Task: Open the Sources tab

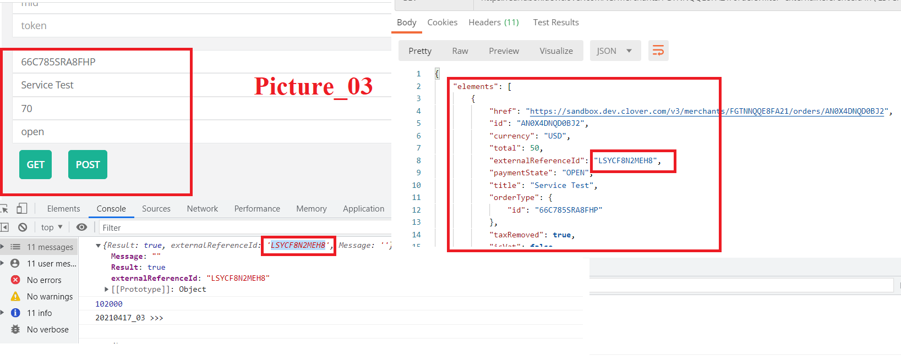Action: click(156, 208)
